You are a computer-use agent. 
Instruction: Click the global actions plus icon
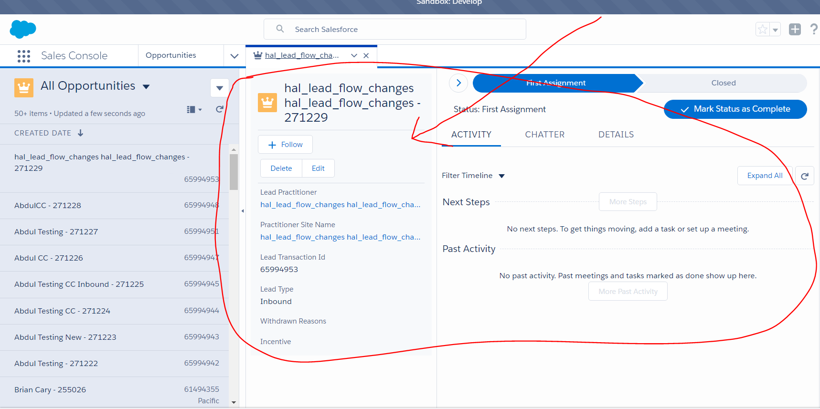click(x=795, y=29)
